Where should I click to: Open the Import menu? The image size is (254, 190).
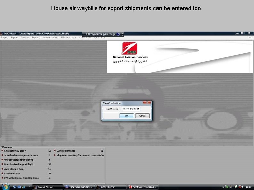pyautogui.click(x=5, y=37)
